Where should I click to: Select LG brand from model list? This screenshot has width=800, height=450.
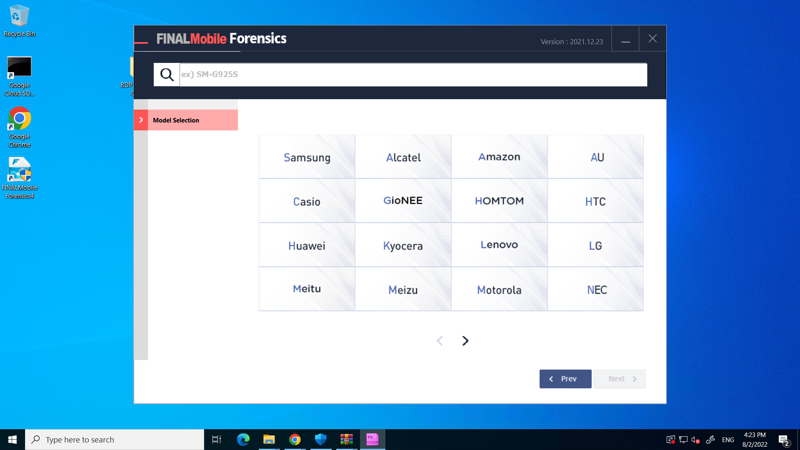click(595, 245)
